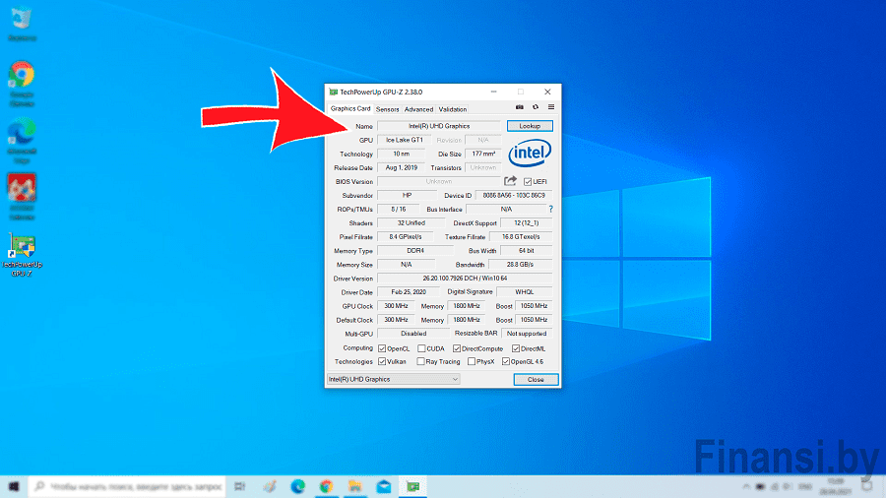Open the red desktop shortcut below Edge
886x498 pixels.
pos(22,197)
